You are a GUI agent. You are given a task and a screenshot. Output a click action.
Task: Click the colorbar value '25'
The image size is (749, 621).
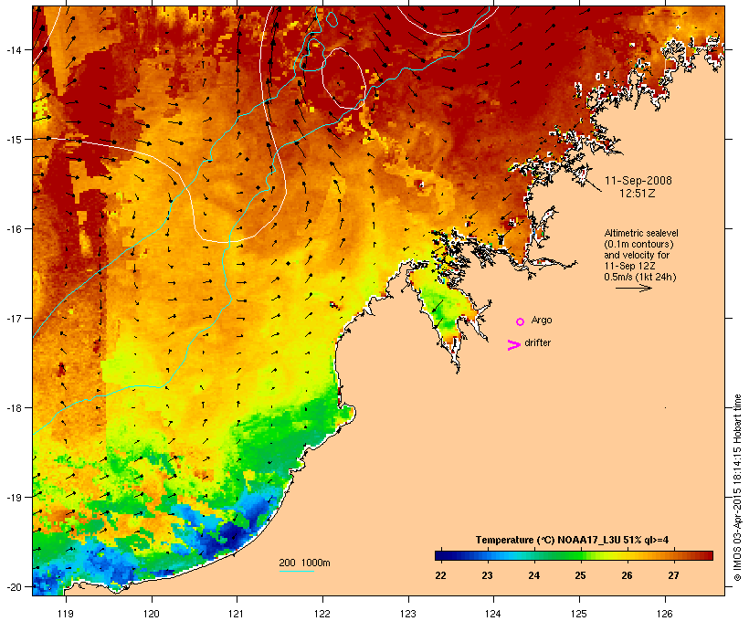click(580, 575)
